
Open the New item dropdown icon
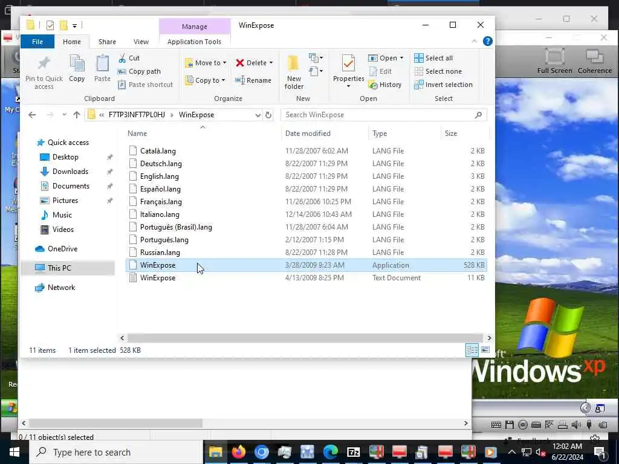(316, 58)
